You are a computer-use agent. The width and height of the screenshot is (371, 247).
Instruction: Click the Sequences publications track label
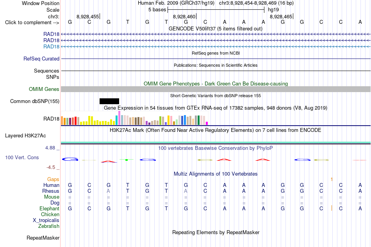pyautogui.click(x=46, y=71)
